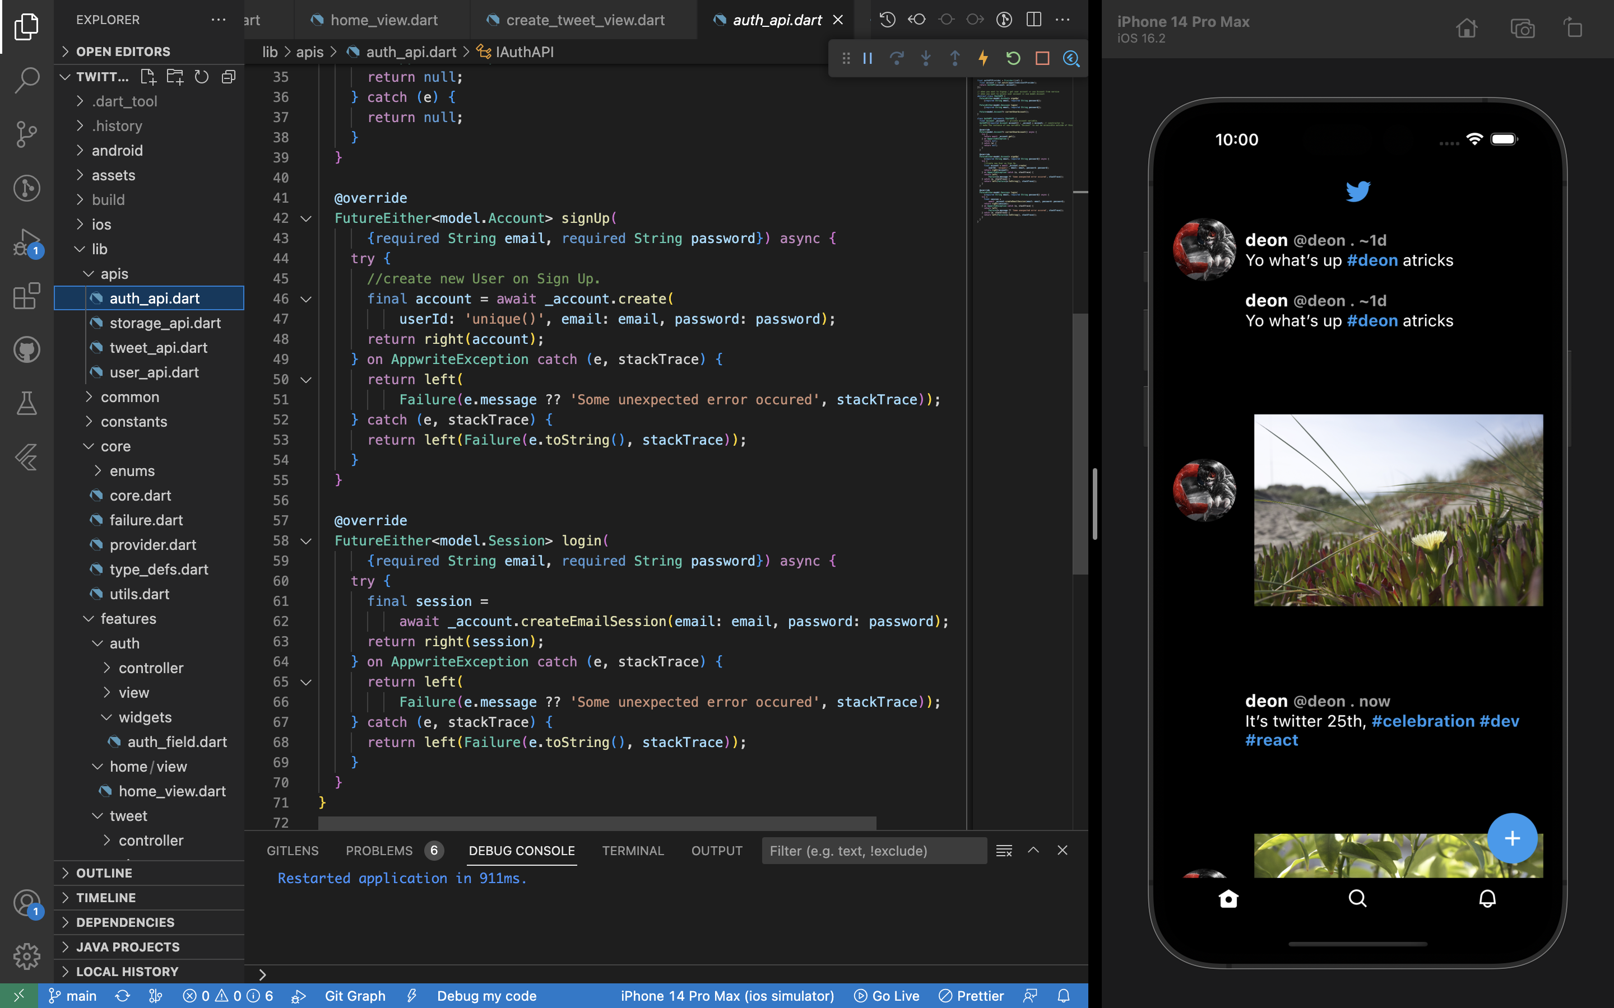Open the Flutter widget inspector magnifier
The width and height of the screenshot is (1614, 1008).
pyautogui.click(x=1072, y=59)
